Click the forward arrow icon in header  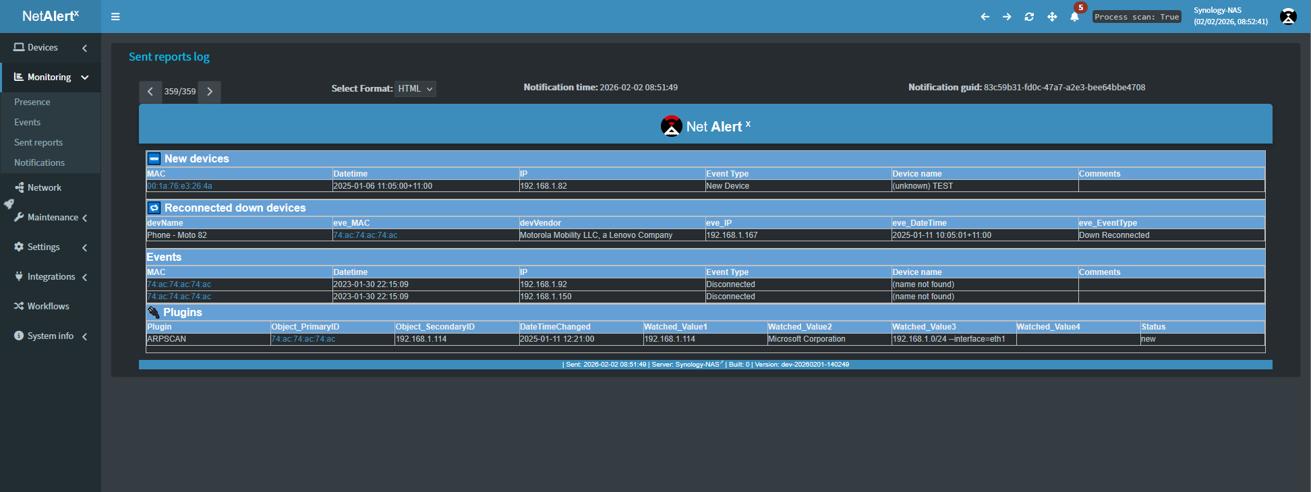click(1007, 17)
